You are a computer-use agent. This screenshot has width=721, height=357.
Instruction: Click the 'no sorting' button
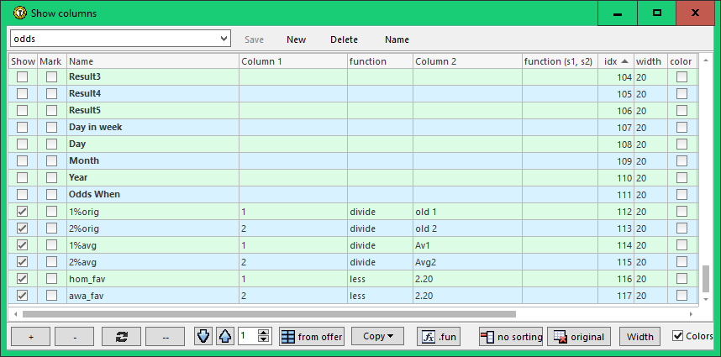[511, 336]
